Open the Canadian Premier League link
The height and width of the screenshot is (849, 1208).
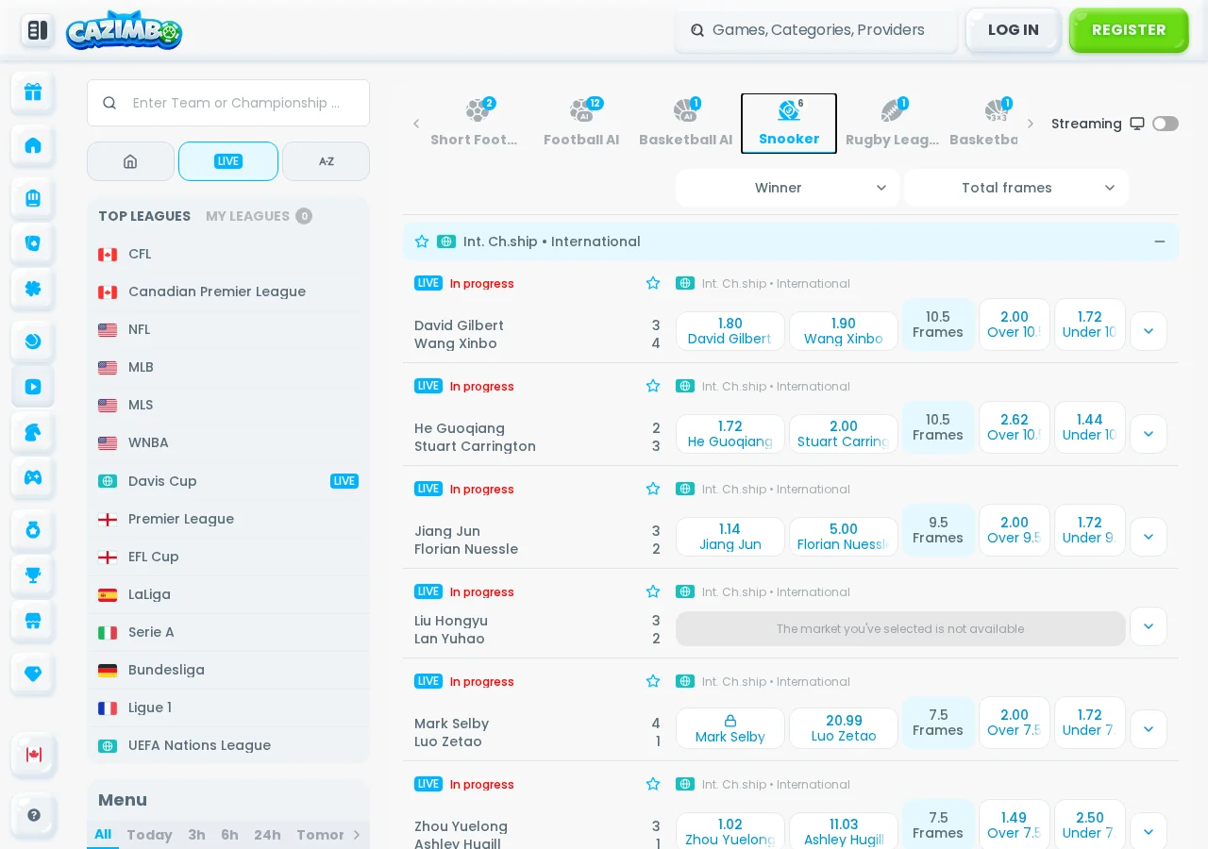[227, 291]
